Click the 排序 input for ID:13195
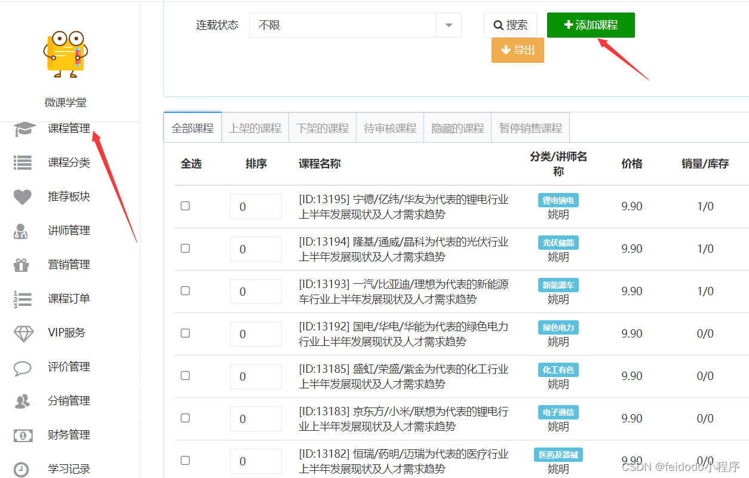This screenshot has height=478, width=749. click(x=256, y=207)
